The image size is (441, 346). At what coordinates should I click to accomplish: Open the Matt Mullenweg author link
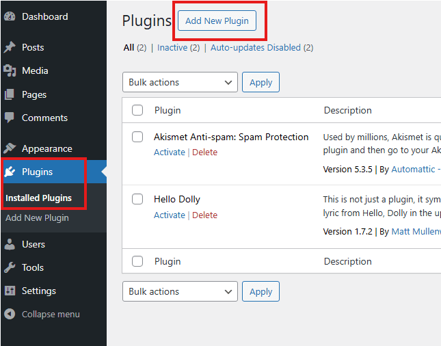(416, 232)
